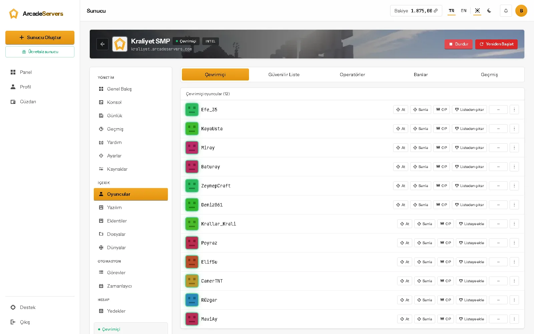The width and height of the screenshot is (534, 334).
Task: Go to Cüzdan wallet
Action: click(x=40, y=102)
